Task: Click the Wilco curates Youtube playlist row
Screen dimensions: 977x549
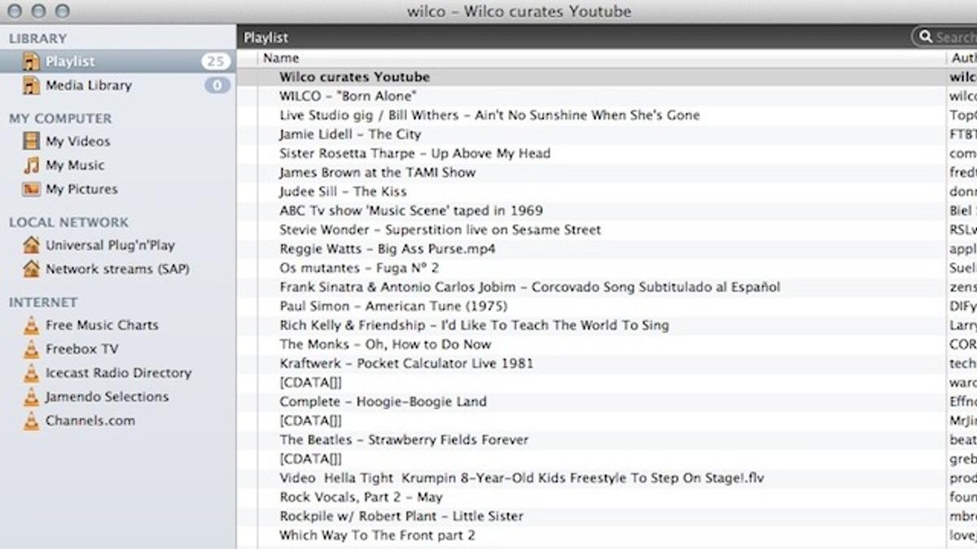Action: (x=354, y=77)
